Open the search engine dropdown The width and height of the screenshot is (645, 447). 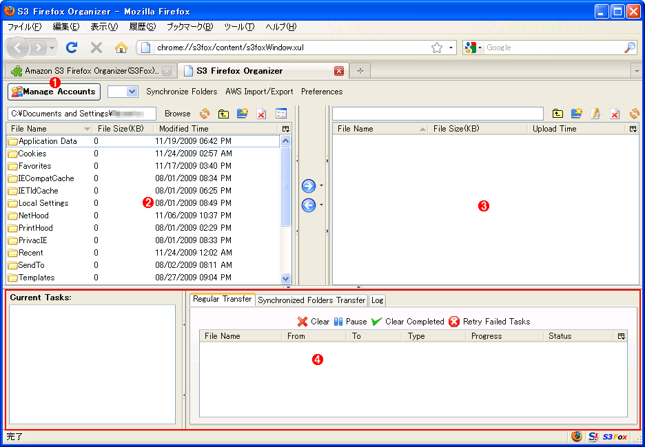pos(473,48)
